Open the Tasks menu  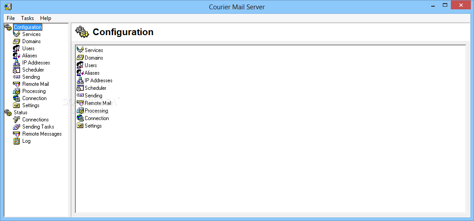27,18
